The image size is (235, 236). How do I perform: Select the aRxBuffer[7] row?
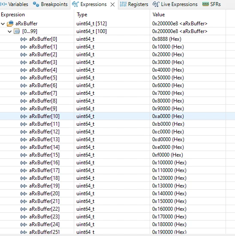117,93
